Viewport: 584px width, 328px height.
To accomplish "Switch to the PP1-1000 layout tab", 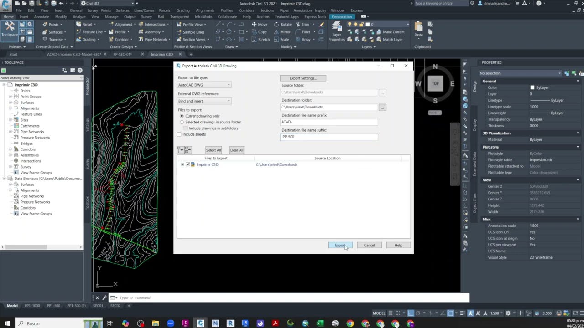I will tap(32, 306).
